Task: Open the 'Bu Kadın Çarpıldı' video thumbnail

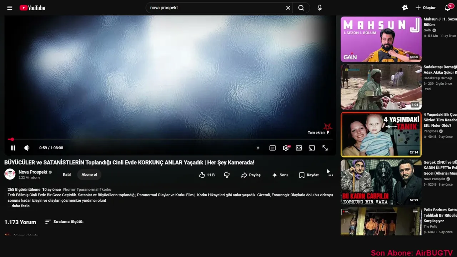Action: coord(381,182)
